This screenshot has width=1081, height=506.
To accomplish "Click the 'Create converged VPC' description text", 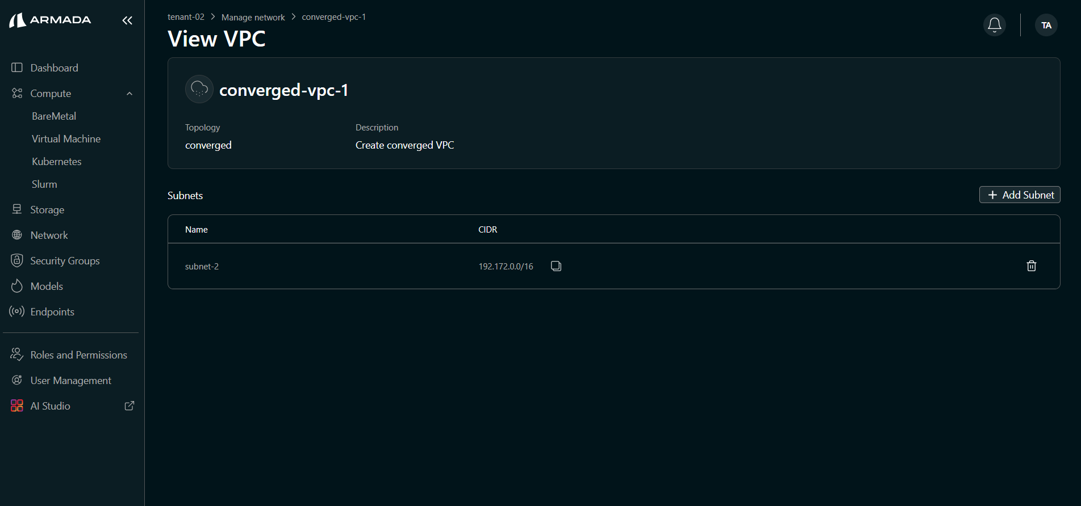I will (405, 145).
